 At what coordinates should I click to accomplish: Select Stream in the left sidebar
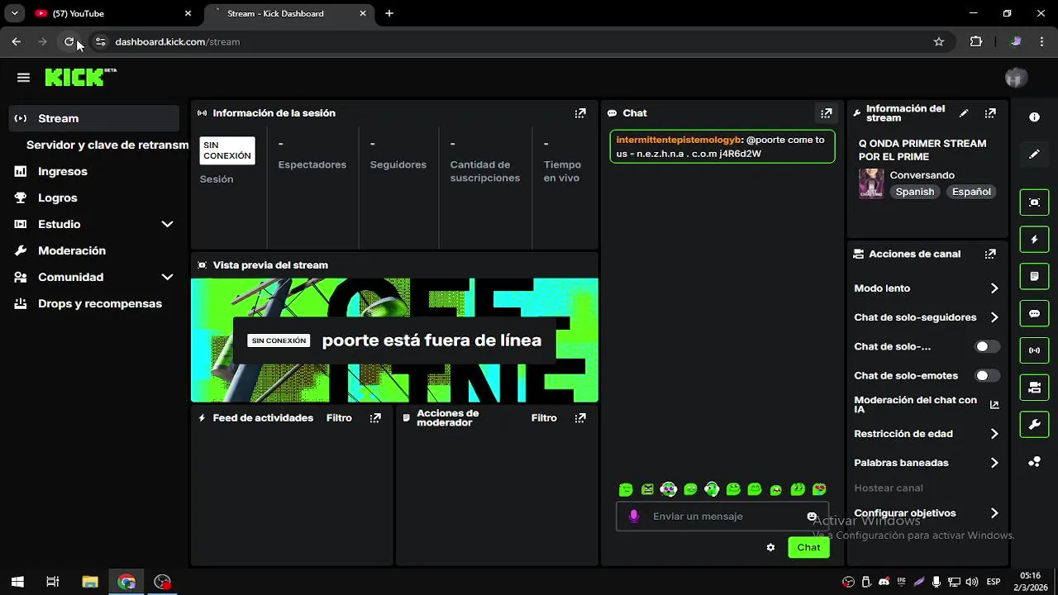point(94,118)
